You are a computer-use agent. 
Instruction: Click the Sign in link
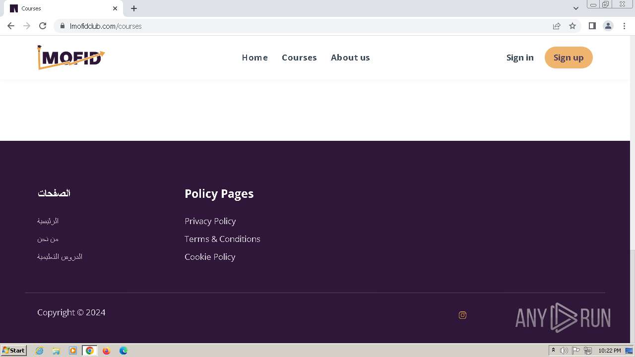tap(520, 58)
